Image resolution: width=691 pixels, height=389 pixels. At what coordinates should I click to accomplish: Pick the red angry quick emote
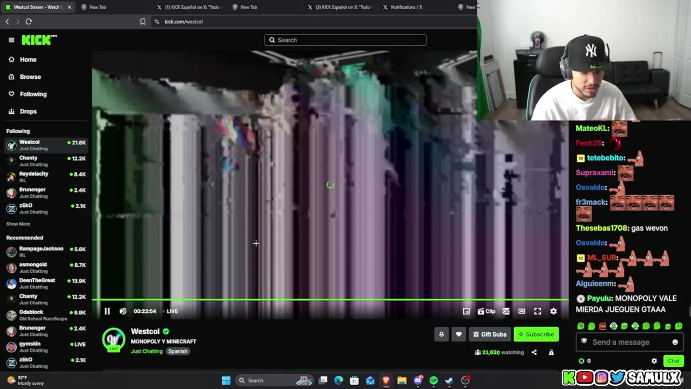point(602,326)
